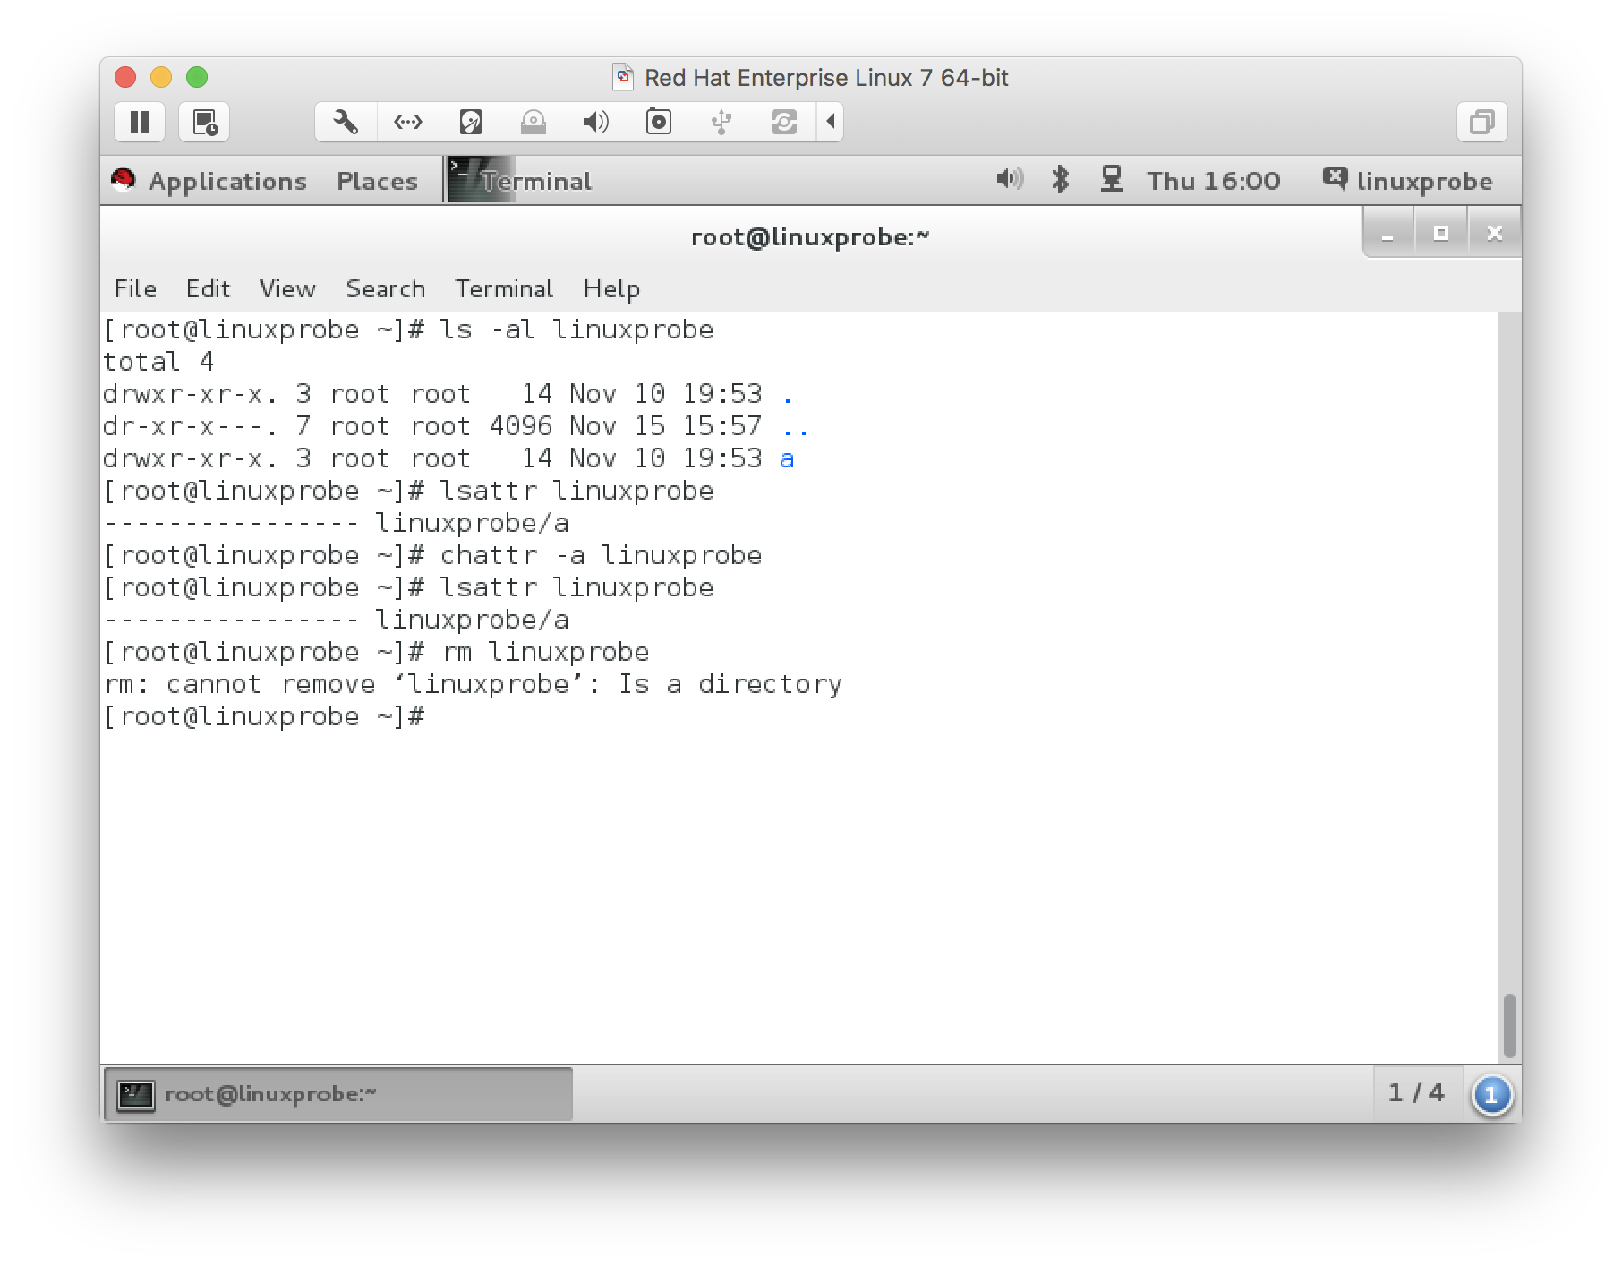Open the terminal Edit menu

click(x=208, y=289)
